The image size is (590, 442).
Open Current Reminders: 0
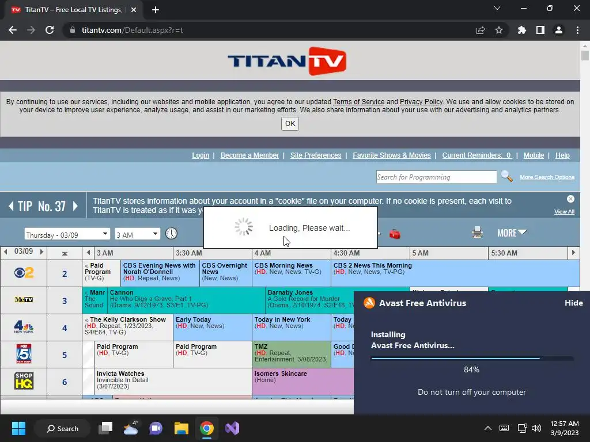click(x=476, y=155)
